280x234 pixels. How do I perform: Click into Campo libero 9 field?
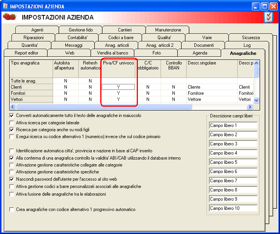[233, 199]
